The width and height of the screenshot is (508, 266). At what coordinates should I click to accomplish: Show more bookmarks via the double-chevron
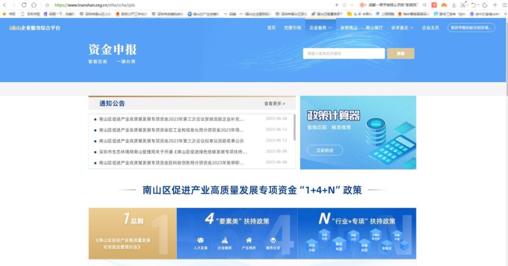(505, 14)
